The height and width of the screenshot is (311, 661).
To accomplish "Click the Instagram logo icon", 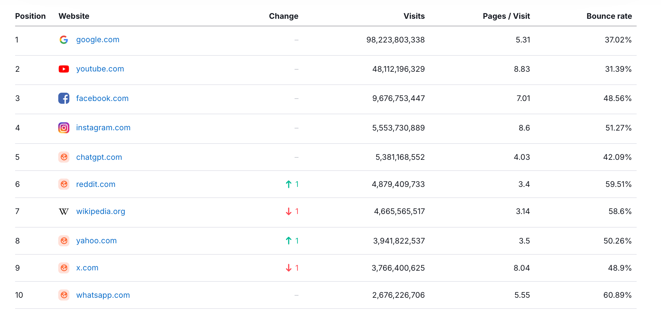I will click(x=64, y=128).
